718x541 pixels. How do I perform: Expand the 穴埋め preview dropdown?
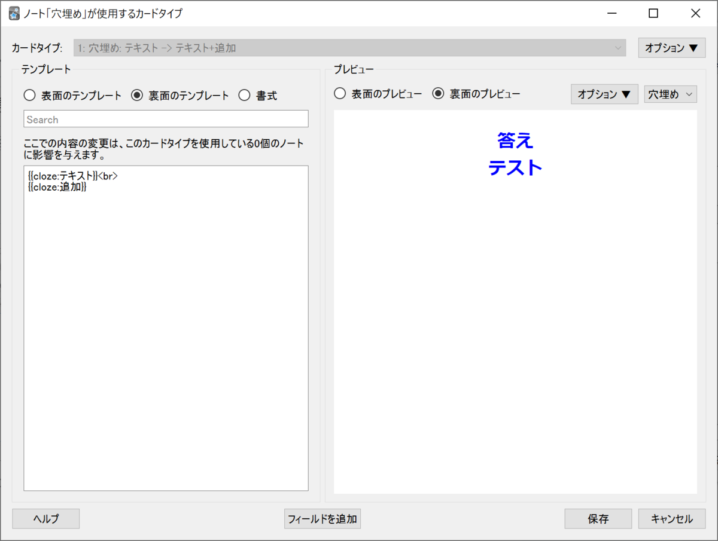click(x=671, y=94)
